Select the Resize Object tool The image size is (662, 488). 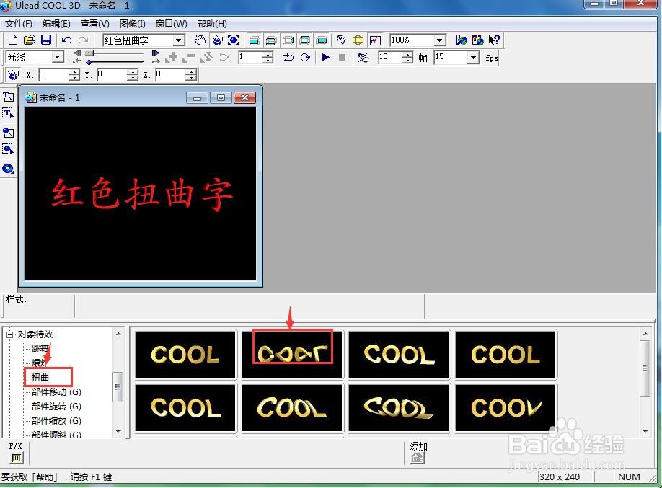pyautogui.click(x=234, y=40)
